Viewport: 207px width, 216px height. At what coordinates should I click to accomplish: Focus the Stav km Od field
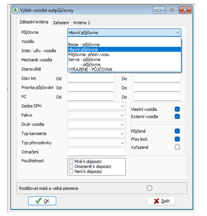[91, 79]
